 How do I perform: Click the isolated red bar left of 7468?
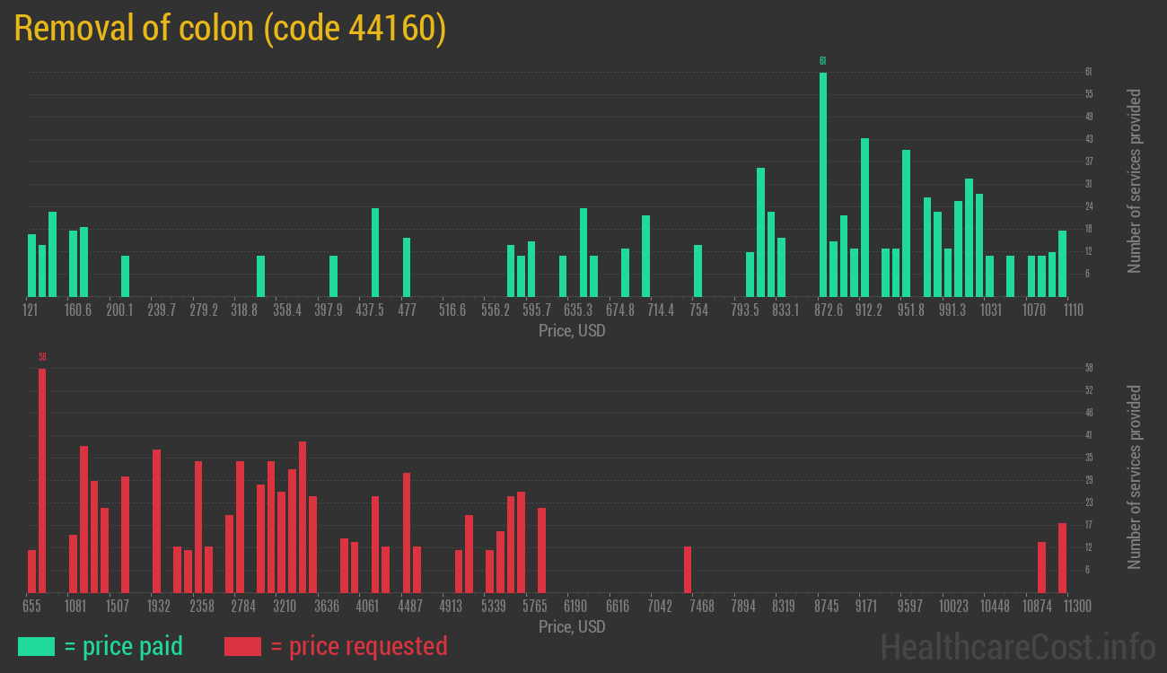coord(688,569)
